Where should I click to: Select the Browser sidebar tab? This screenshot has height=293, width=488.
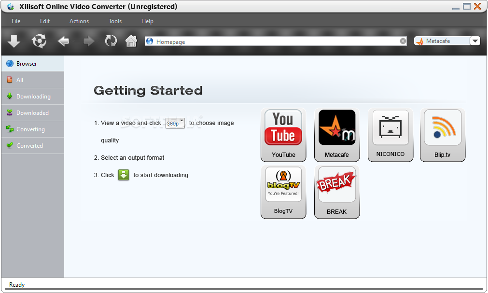tap(33, 64)
